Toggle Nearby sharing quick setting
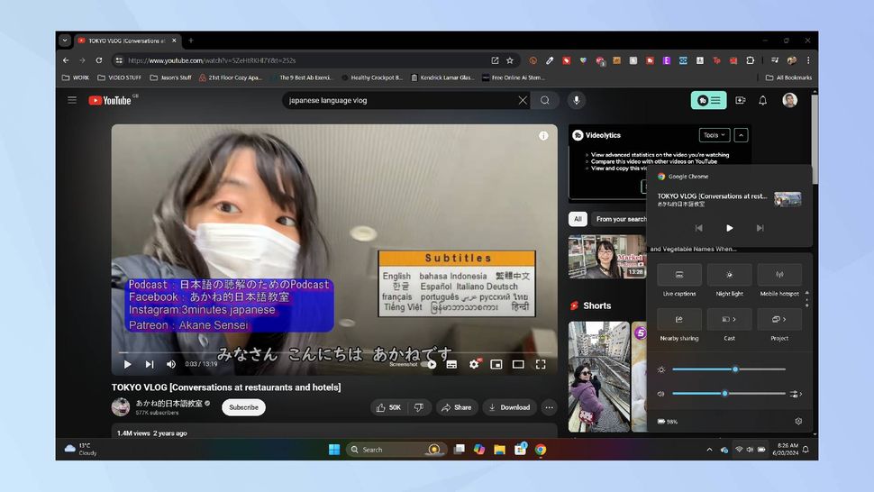This screenshot has height=492, width=874. [678, 319]
